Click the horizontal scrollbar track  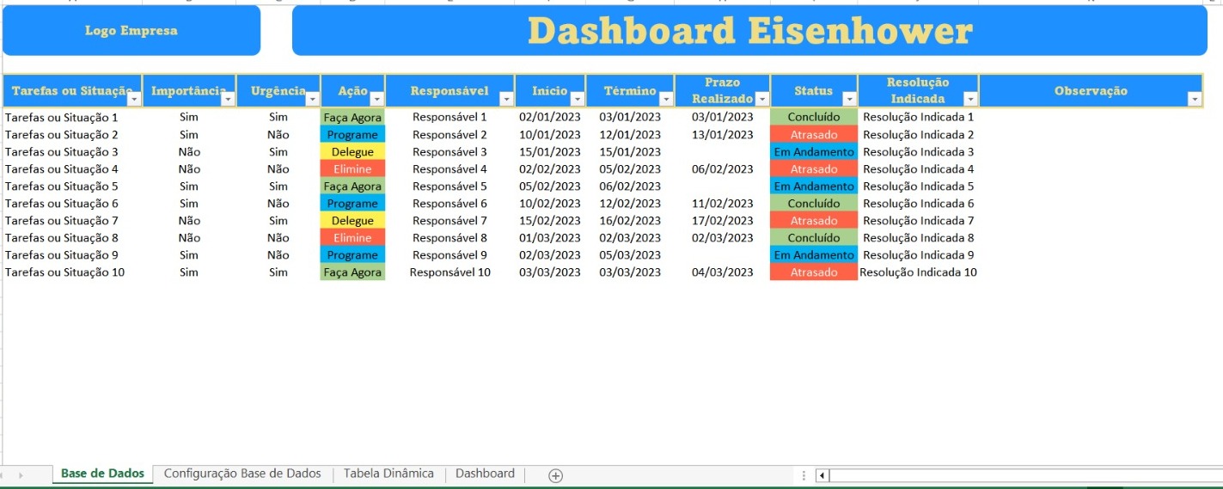pyautogui.click(x=1023, y=475)
